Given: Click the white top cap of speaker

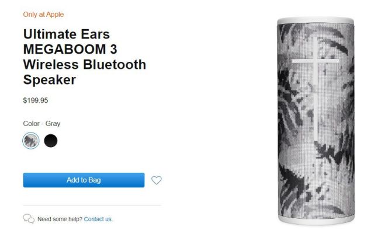Looking at the screenshot, I should point(316,20).
